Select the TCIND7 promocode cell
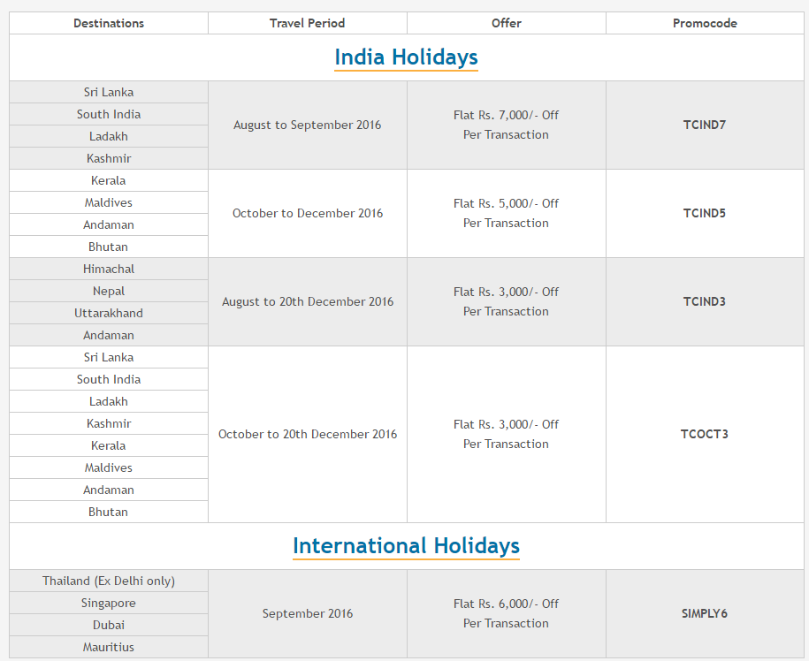 pyautogui.click(x=705, y=125)
